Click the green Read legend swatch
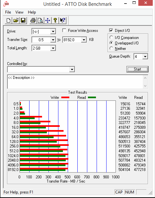155x198 pixels. click(x=92, y=97)
